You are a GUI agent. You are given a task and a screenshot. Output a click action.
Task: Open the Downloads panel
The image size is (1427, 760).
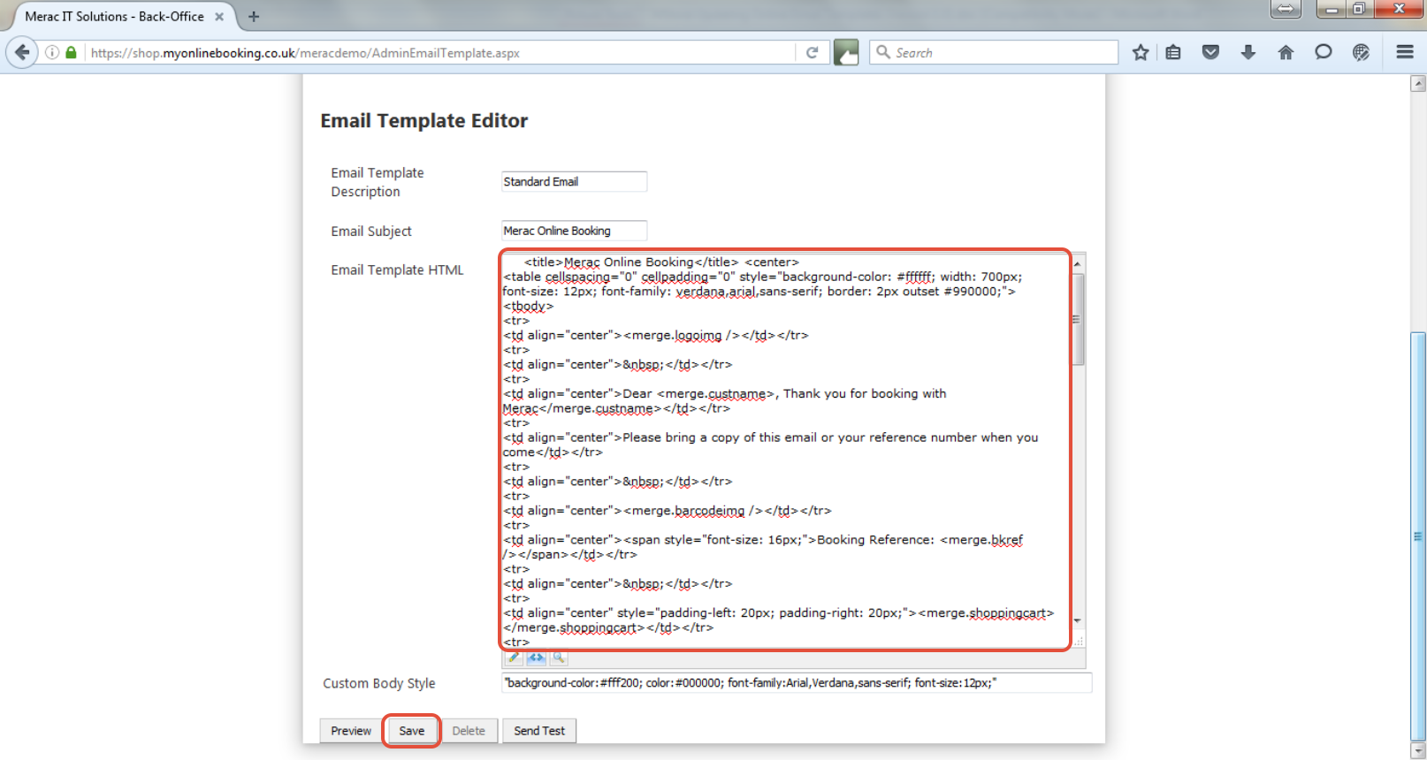pos(1248,52)
